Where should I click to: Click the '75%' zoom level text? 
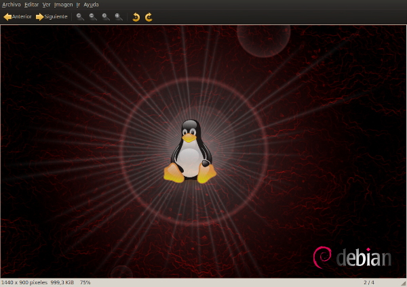click(85, 282)
